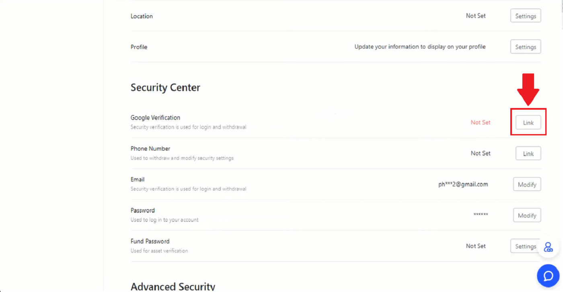Click the masked password asterisks value
Screen dimensions: 563x292
[x=481, y=215]
